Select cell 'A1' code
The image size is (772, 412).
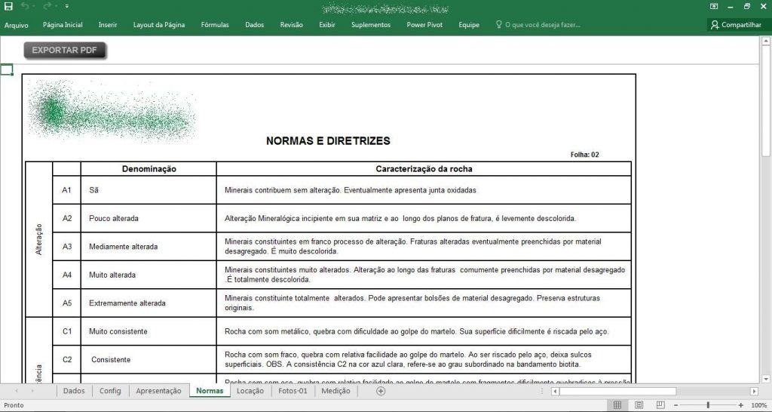pyautogui.click(x=67, y=190)
